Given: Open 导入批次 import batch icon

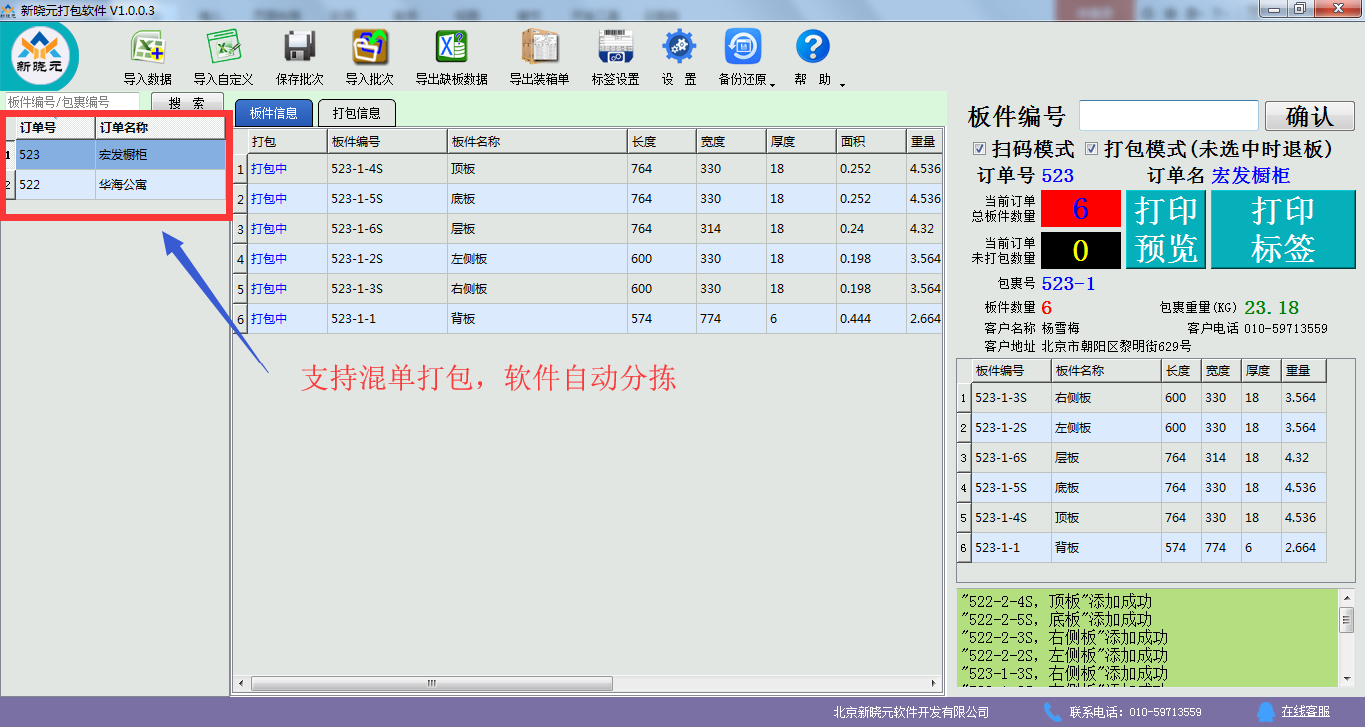Looking at the screenshot, I should (x=370, y=47).
